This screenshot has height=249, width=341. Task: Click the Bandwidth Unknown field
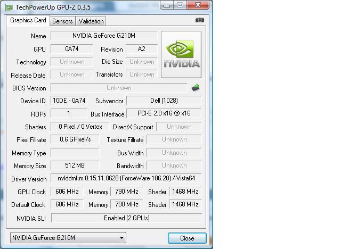(x=174, y=165)
